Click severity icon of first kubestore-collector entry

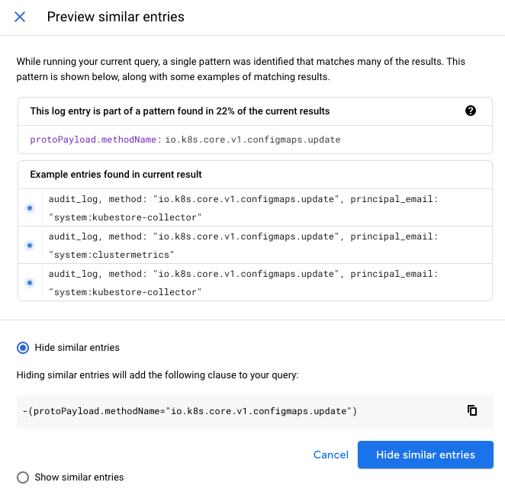pyautogui.click(x=31, y=208)
